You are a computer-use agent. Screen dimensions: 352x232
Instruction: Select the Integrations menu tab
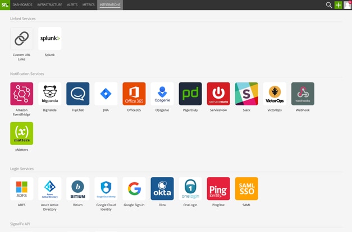[x=110, y=5]
